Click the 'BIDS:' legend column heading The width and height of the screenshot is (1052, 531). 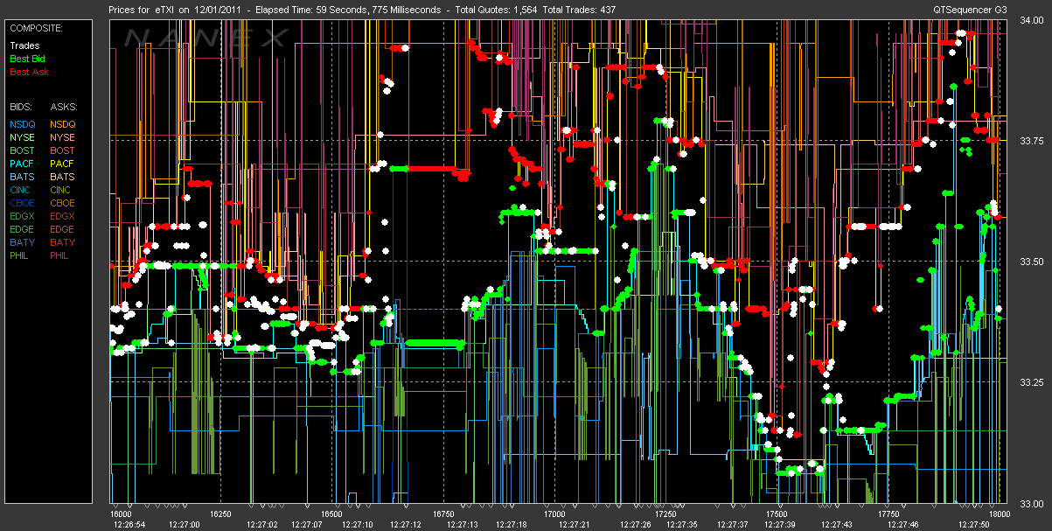pyautogui.click(x=22, y=105)
